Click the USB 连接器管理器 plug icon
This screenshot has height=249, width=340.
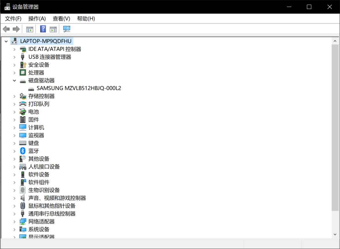coord(22,57)
